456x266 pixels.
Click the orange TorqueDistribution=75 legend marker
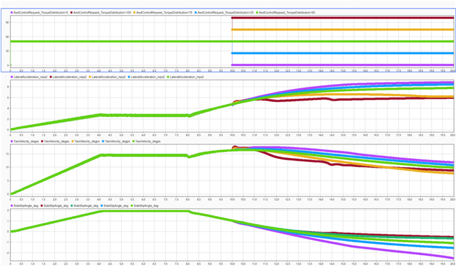pos(134,12)
